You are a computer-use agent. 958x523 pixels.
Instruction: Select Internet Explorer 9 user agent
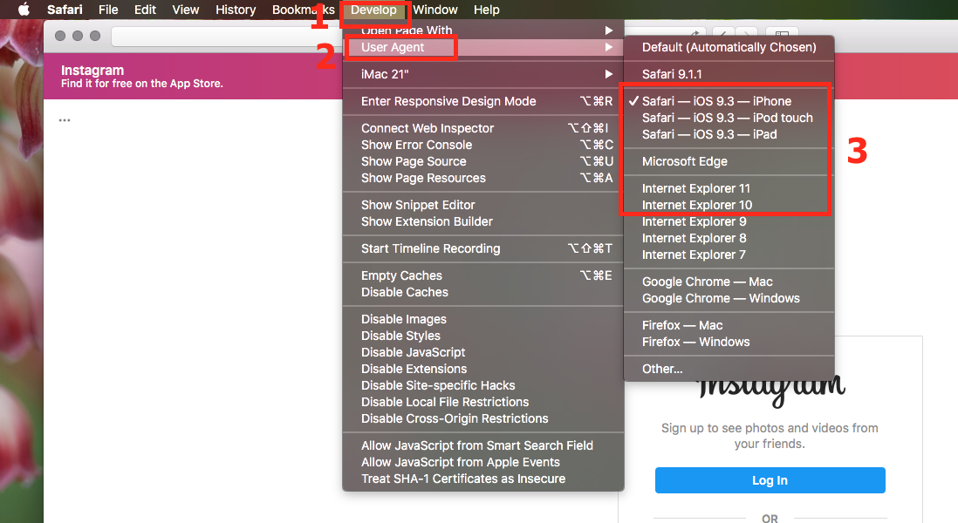coord(729,221)
